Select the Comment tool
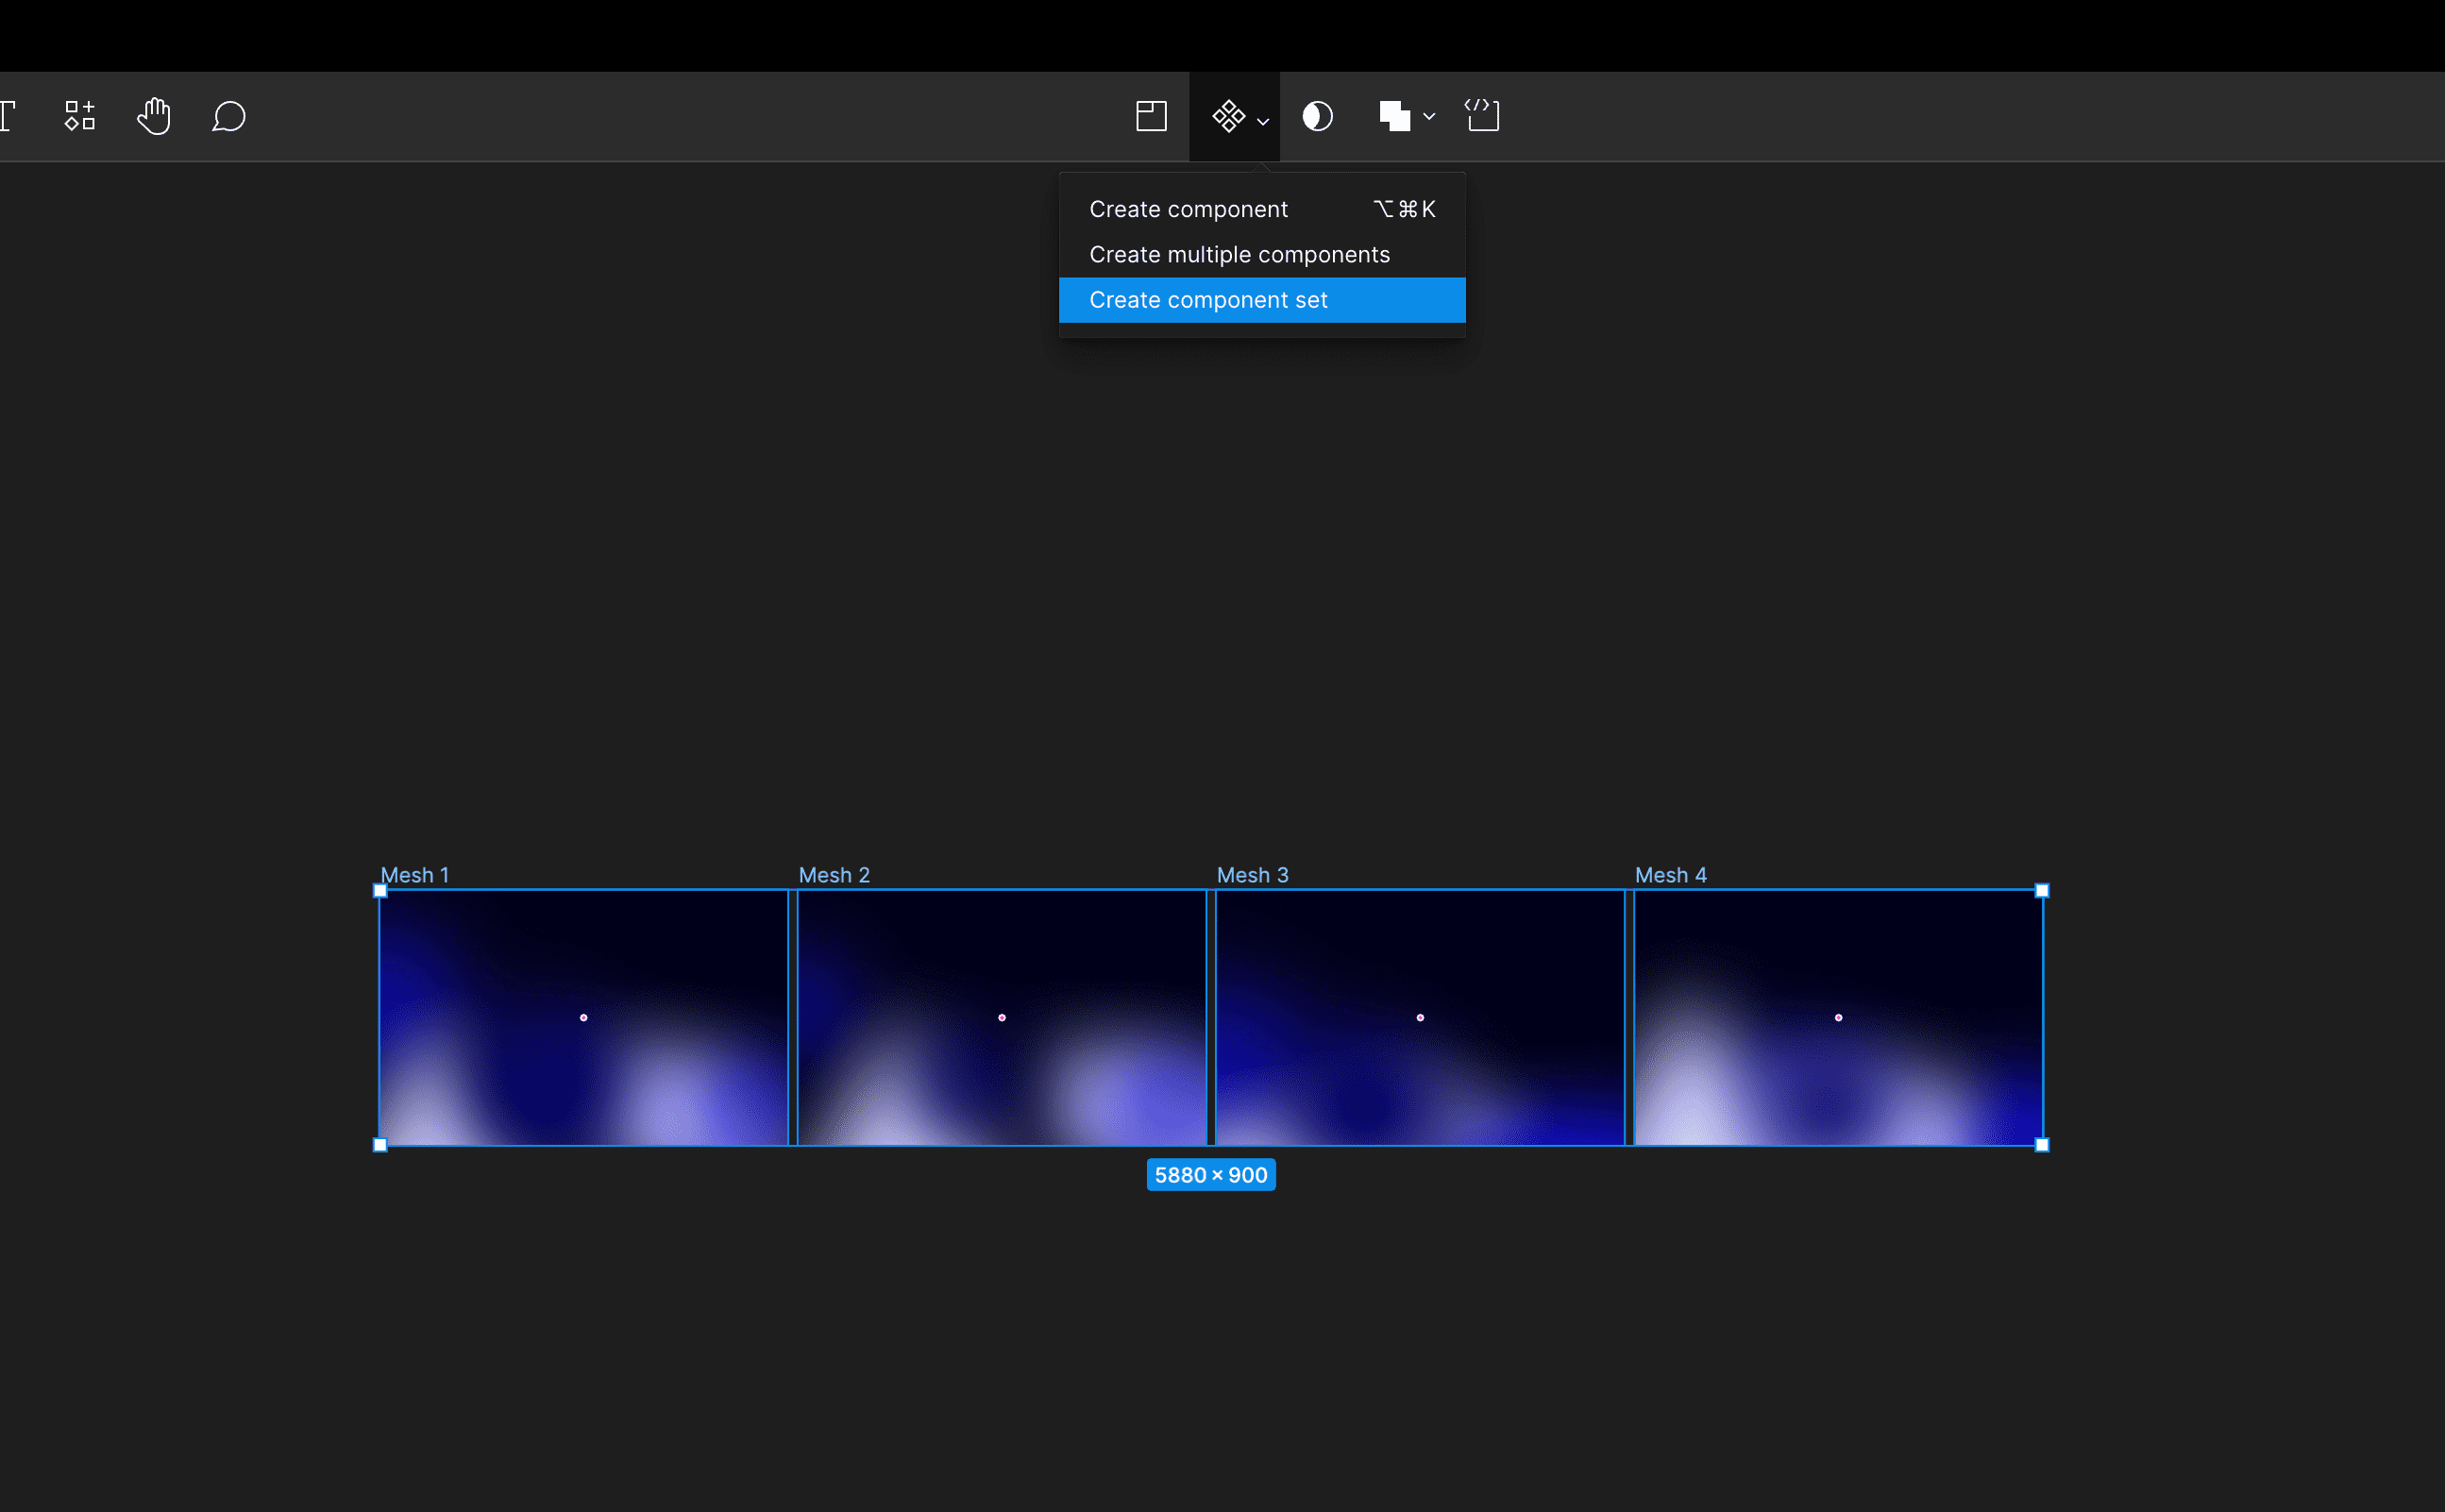The image size is (2445, 1512). click(229, 116)
